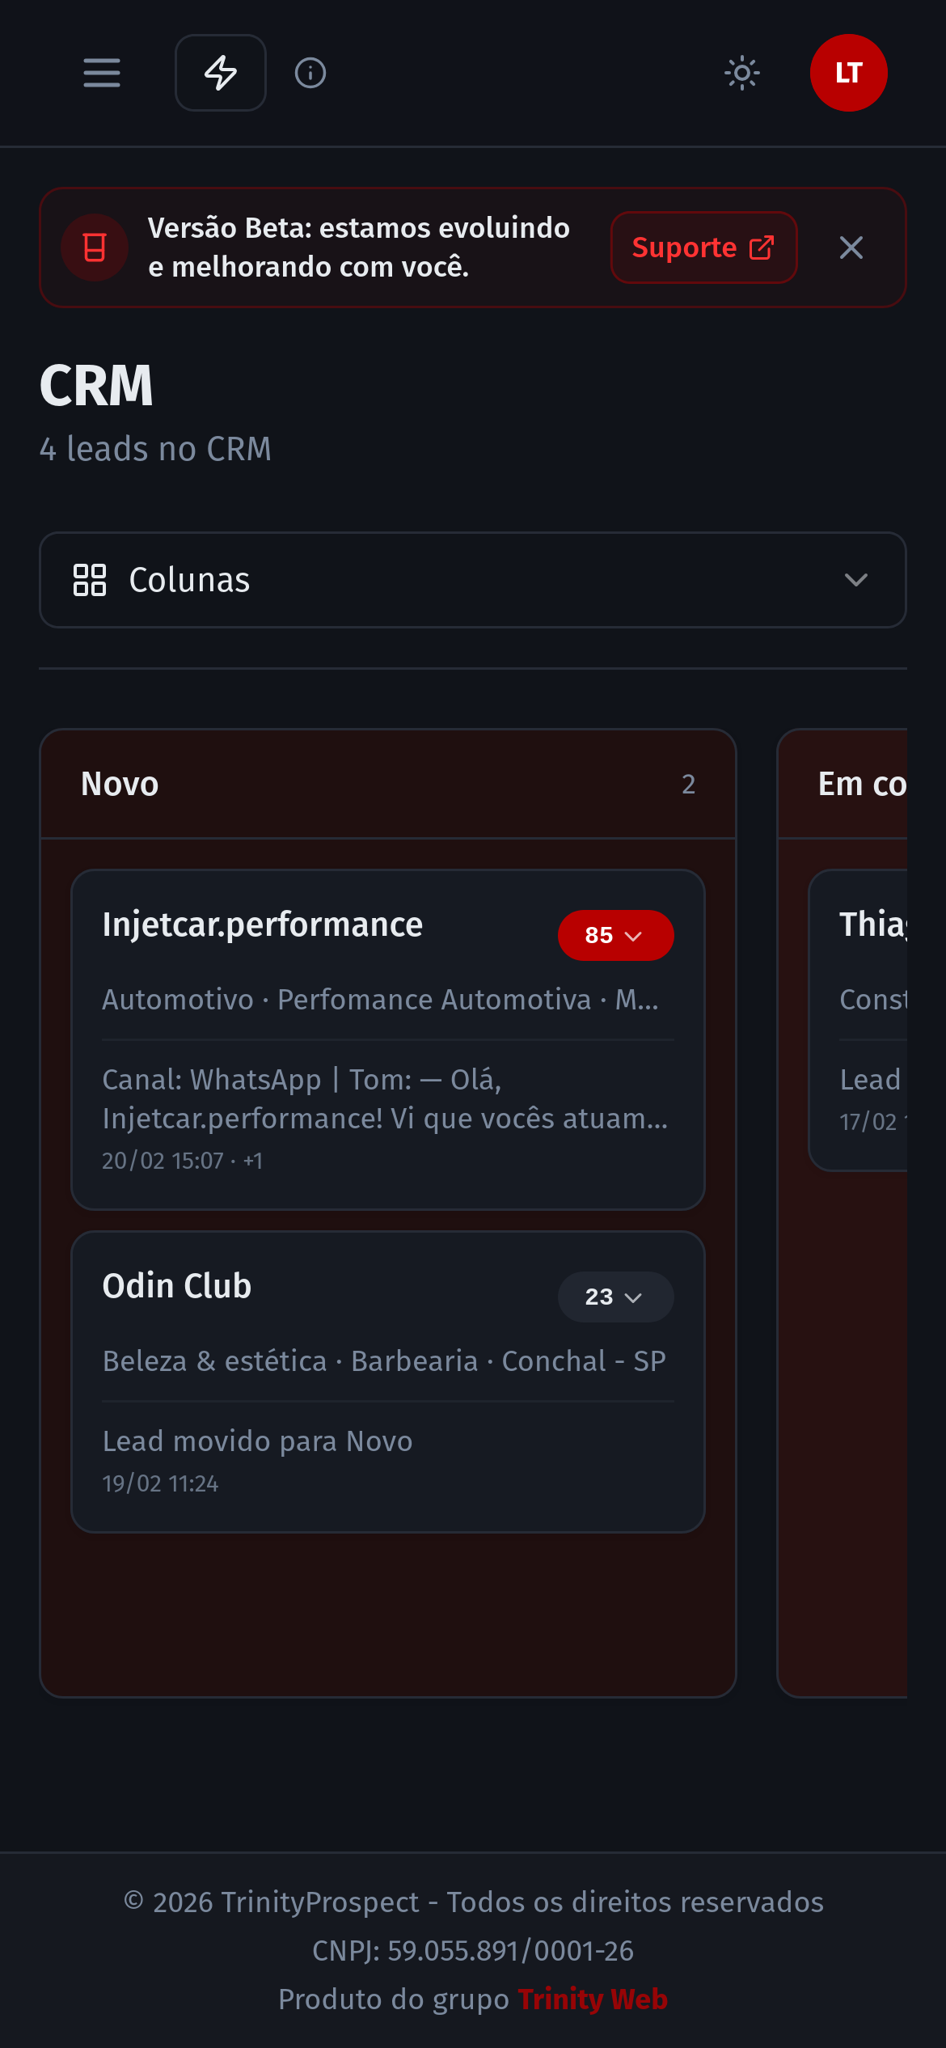
Task: Toggle light theme with sun icon
Action: [741, 73]
